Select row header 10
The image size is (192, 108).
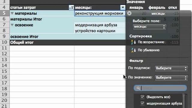pos(4,42)
